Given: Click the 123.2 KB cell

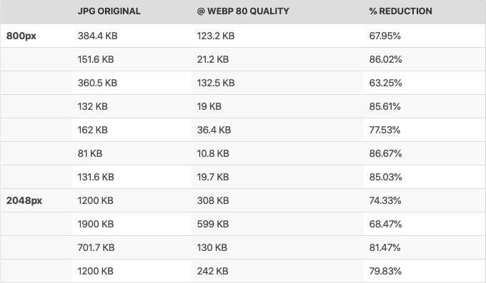Looking at the screenshot, I should coord(277,36).
